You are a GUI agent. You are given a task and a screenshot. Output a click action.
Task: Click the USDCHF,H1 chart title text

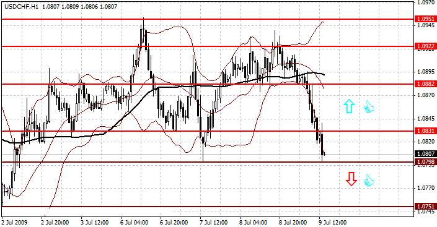click(21, 6)
